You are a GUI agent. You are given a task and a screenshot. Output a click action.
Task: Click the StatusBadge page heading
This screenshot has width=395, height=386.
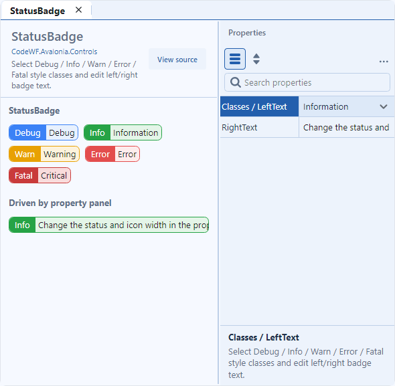(47, 37)
